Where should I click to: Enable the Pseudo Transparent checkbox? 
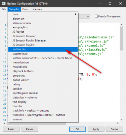96,17
